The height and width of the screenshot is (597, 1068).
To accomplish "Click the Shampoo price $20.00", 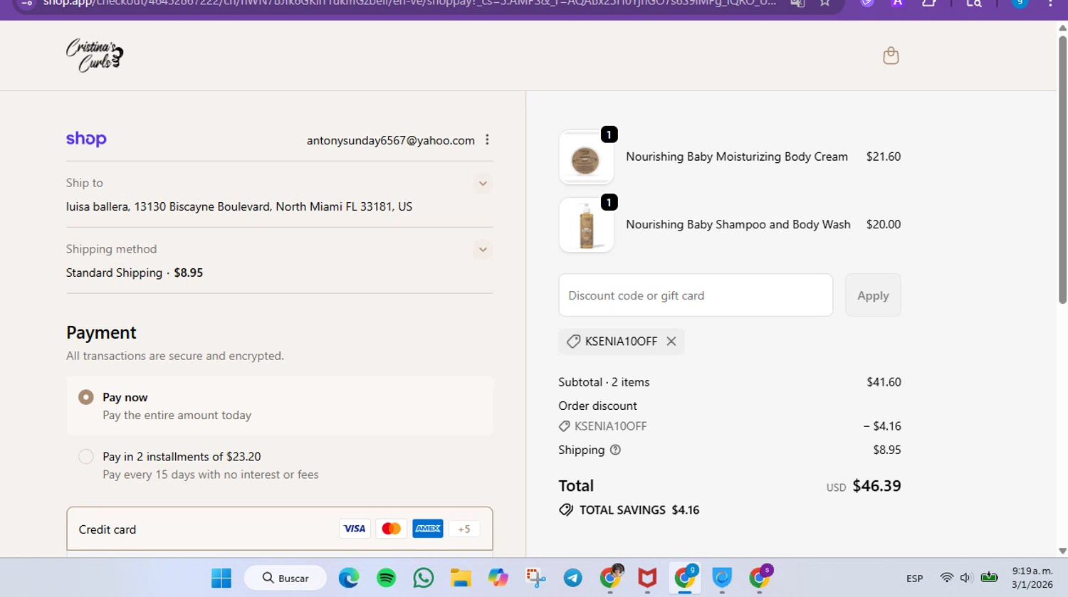I will click(x=884, y=224).
